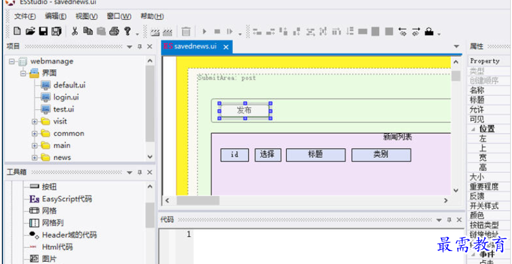
Task: Open login.ui in project tree
Action: tap(66, 97)
